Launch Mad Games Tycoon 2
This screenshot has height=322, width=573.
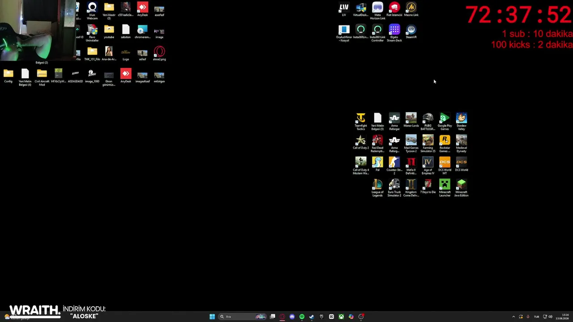411,144
